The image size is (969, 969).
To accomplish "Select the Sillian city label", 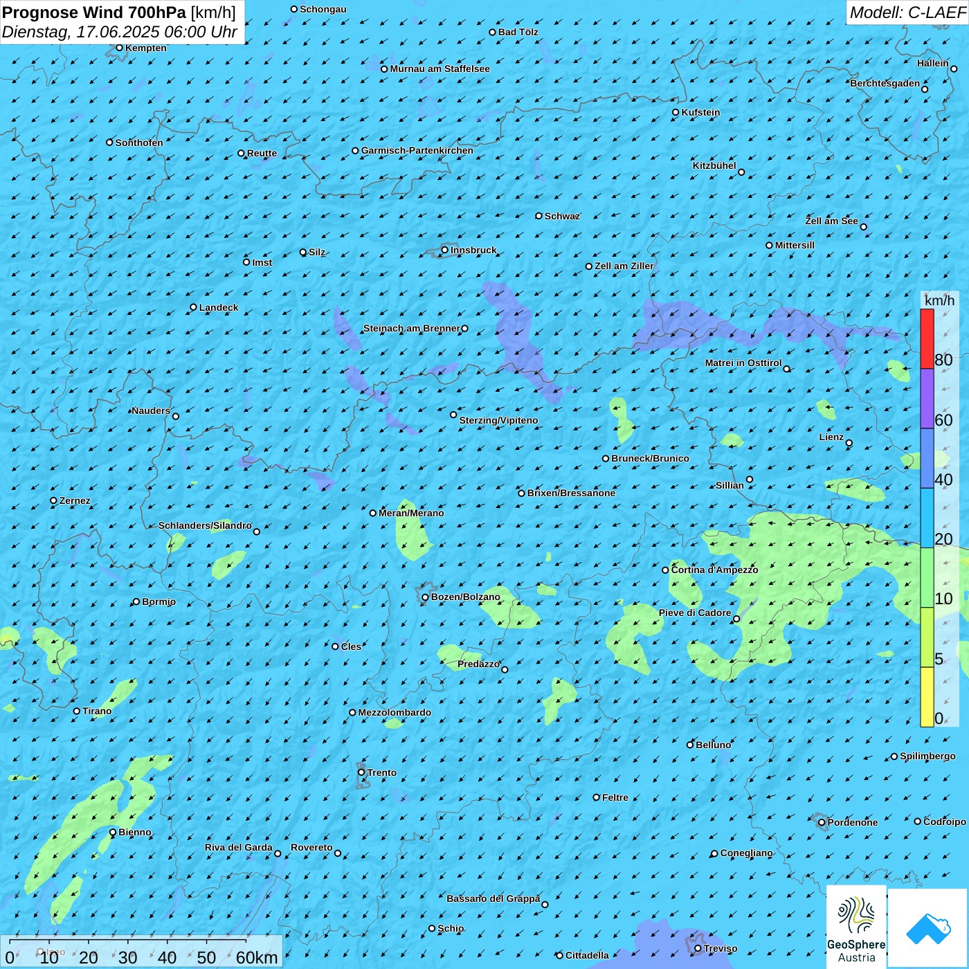I will click(730, 485).
